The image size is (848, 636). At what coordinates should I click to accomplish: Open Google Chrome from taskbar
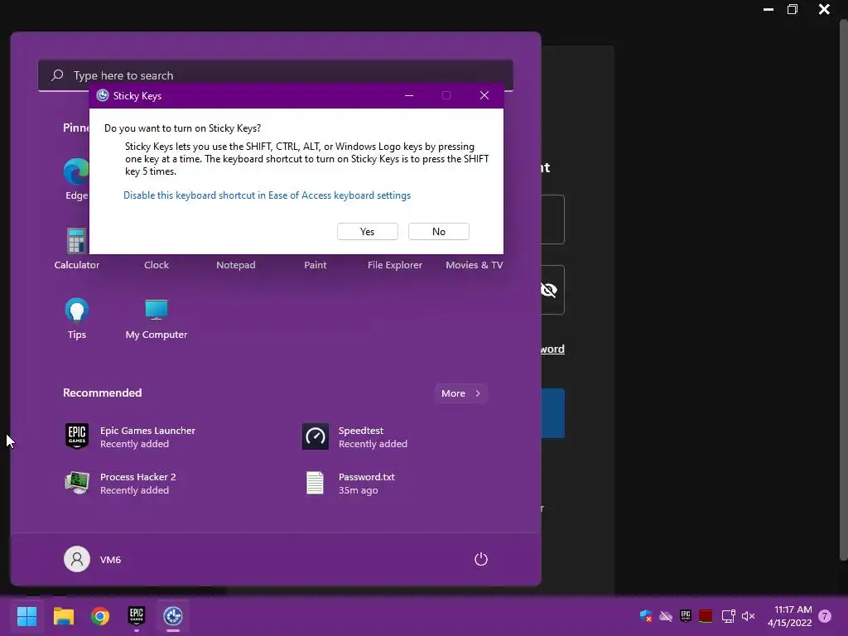[100, 615]
